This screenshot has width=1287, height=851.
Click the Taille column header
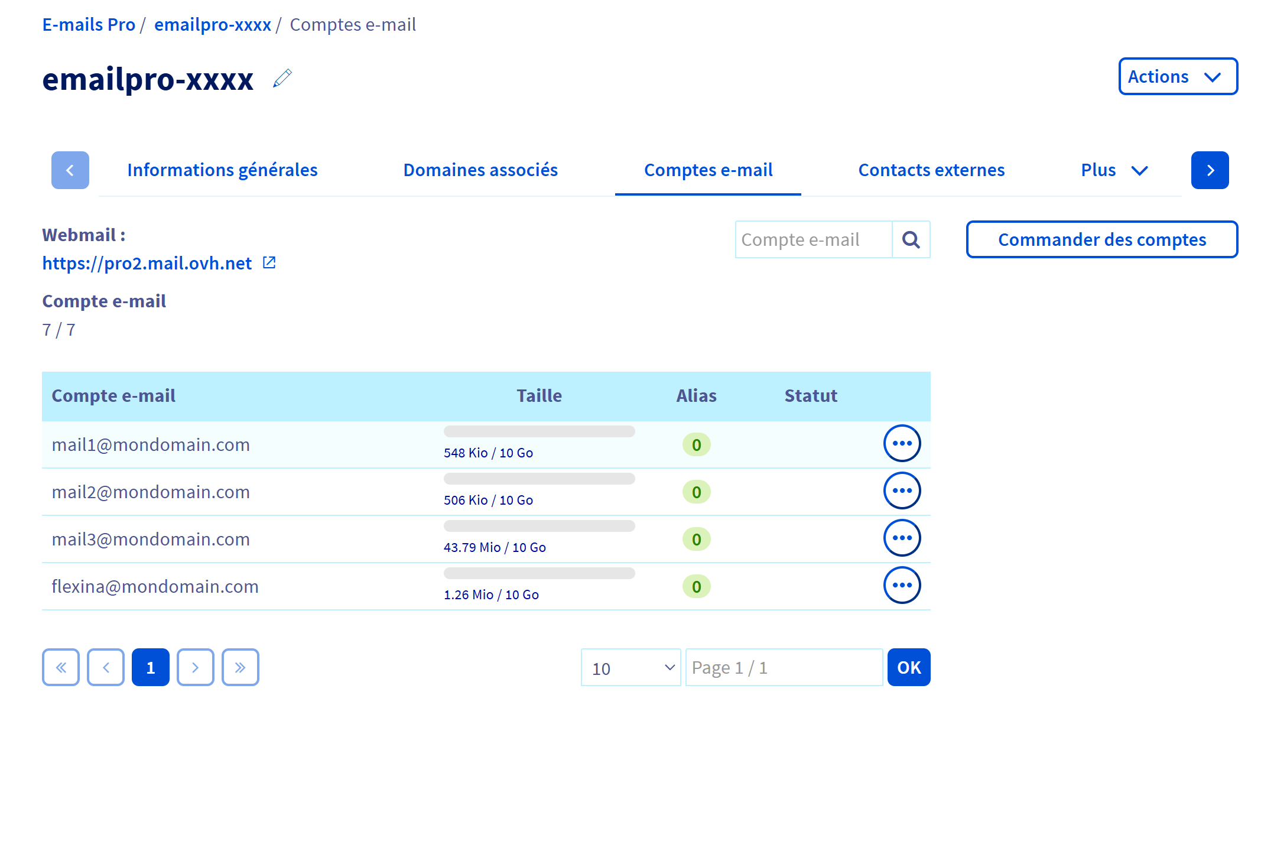tap(539, 395)
